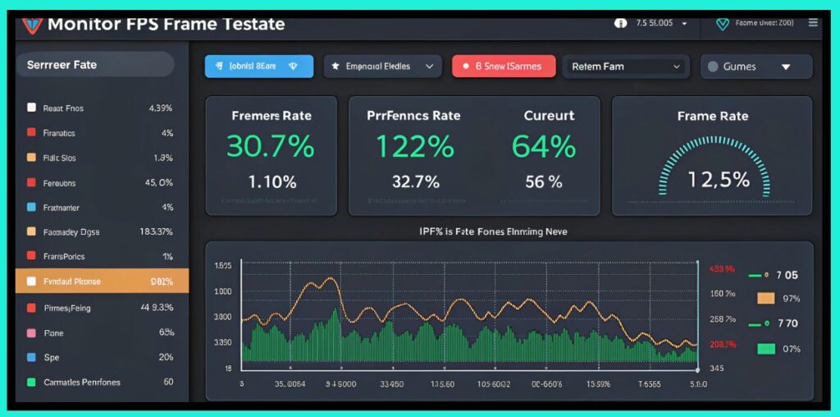Select the Frarnadey Dgsa sidebar item
The height and width of the screenshot is (417, 840).
[x=102, y=232]
